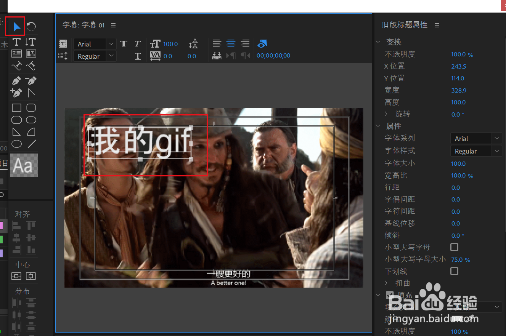Align text center
Viewport: 506px width, 336px height.
[x=231, y=43]
